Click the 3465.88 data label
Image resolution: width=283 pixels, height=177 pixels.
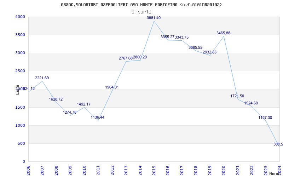tap(224, 33)
